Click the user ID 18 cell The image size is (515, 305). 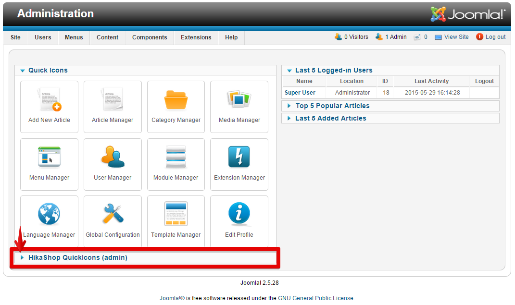tap(386, 93)
